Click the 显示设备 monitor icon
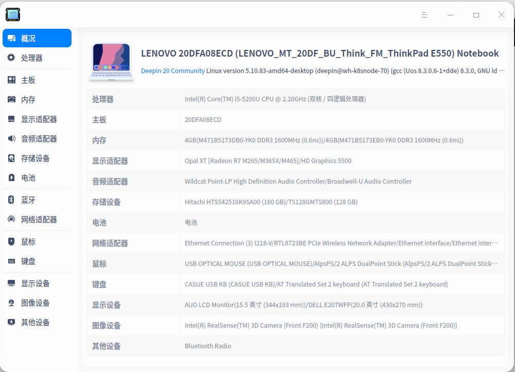The image size is (515, 372). click(11, 283)
